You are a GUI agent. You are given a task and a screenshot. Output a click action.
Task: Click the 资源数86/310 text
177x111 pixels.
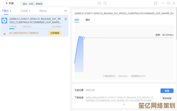[x=138, y=76]
